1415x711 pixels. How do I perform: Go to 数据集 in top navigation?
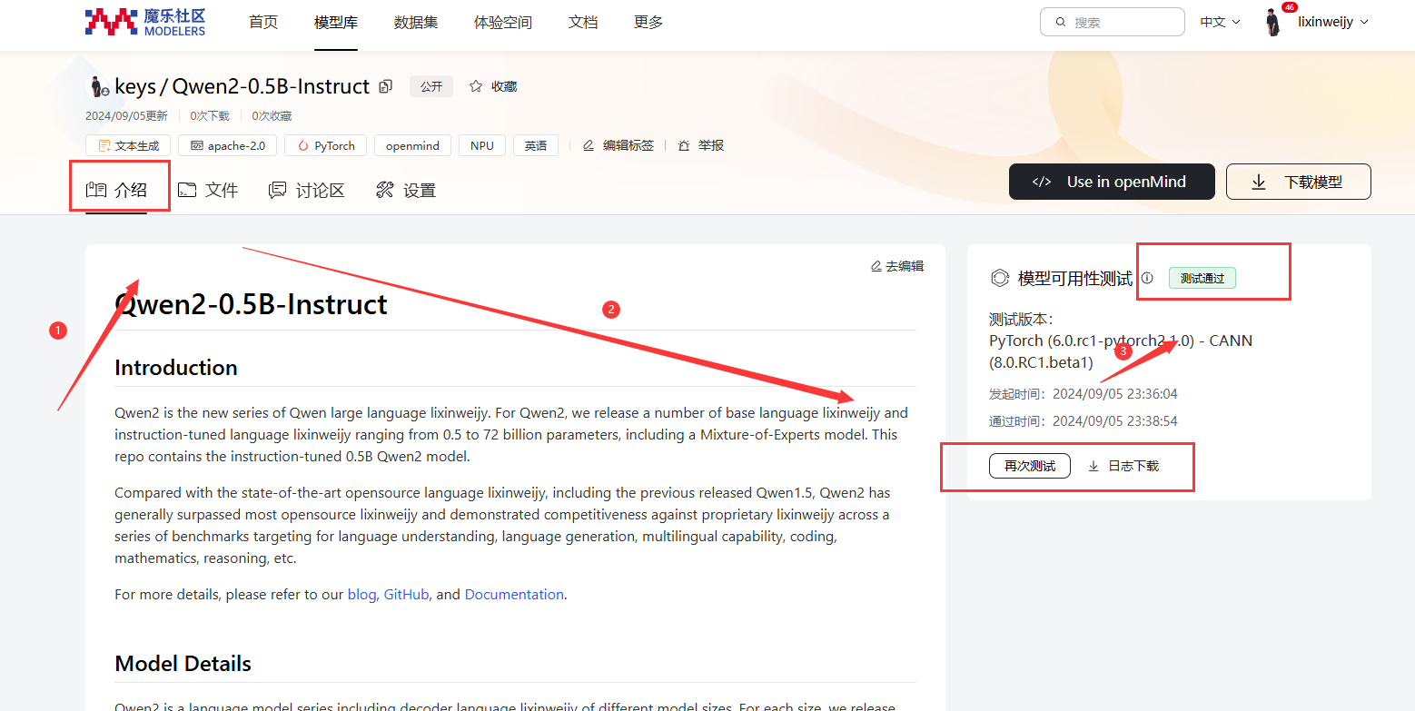416,22
